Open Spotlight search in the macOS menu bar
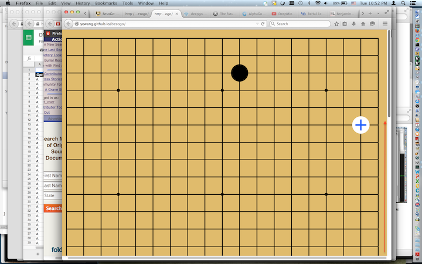The width and height of the screenshot is (422, 264). coord(404,3)
